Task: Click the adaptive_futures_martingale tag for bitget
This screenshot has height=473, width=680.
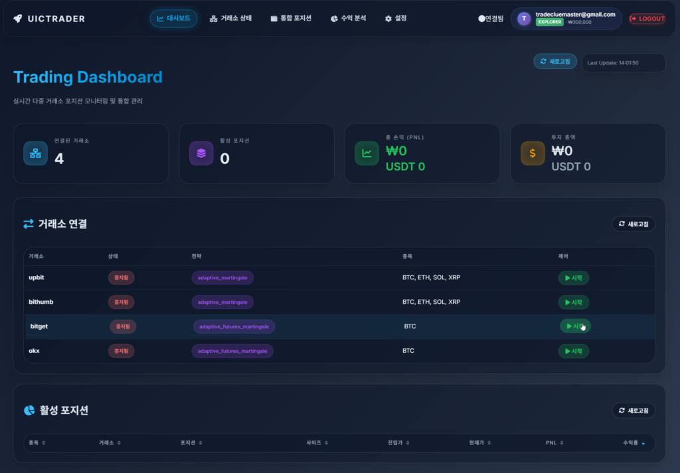Action: [234, 326]
